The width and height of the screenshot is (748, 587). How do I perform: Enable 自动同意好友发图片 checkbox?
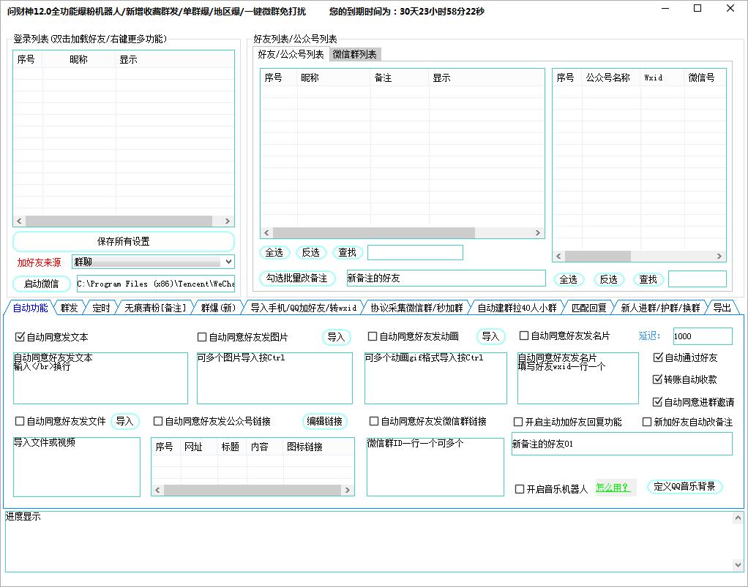click(x=202, y=337)
